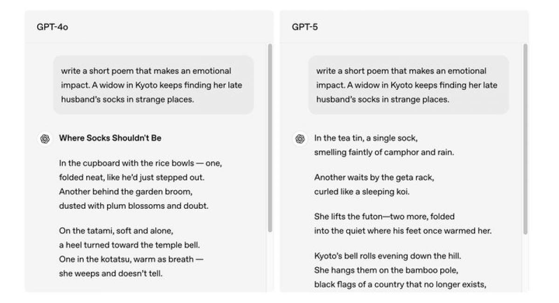This screenshot has width=559, height=303.
Task: Click the ChatGPT logo icon in GPT-4o panel
Action: click(x=45, y=139)
